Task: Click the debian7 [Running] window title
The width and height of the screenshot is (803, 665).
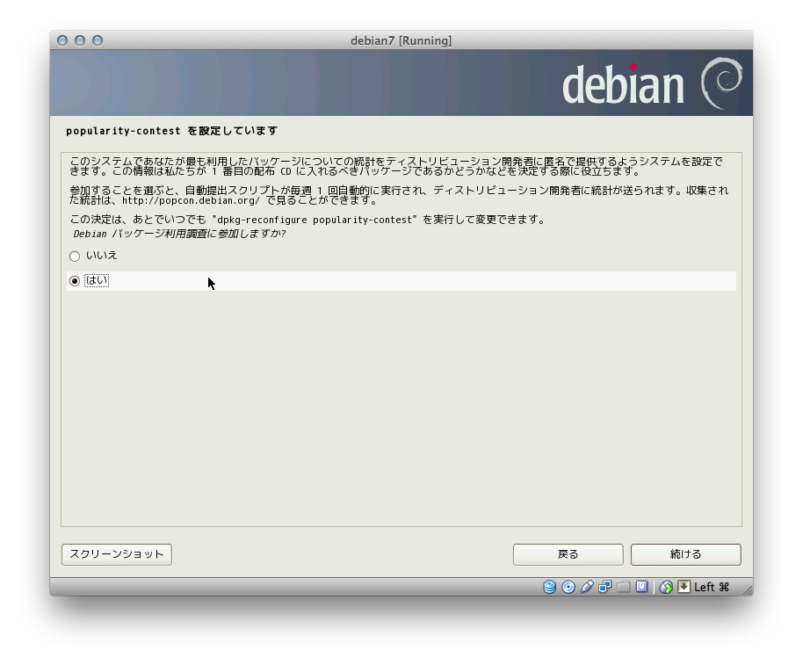Action: point(401,40)
